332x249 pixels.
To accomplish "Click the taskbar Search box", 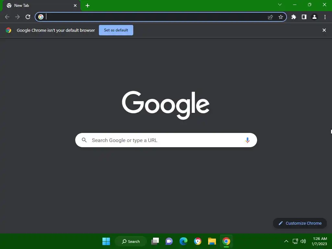I will [131, 241].
